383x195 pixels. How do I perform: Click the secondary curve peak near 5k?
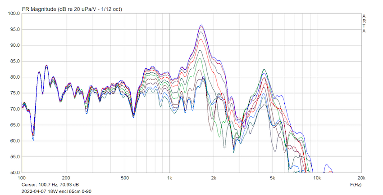264,70
